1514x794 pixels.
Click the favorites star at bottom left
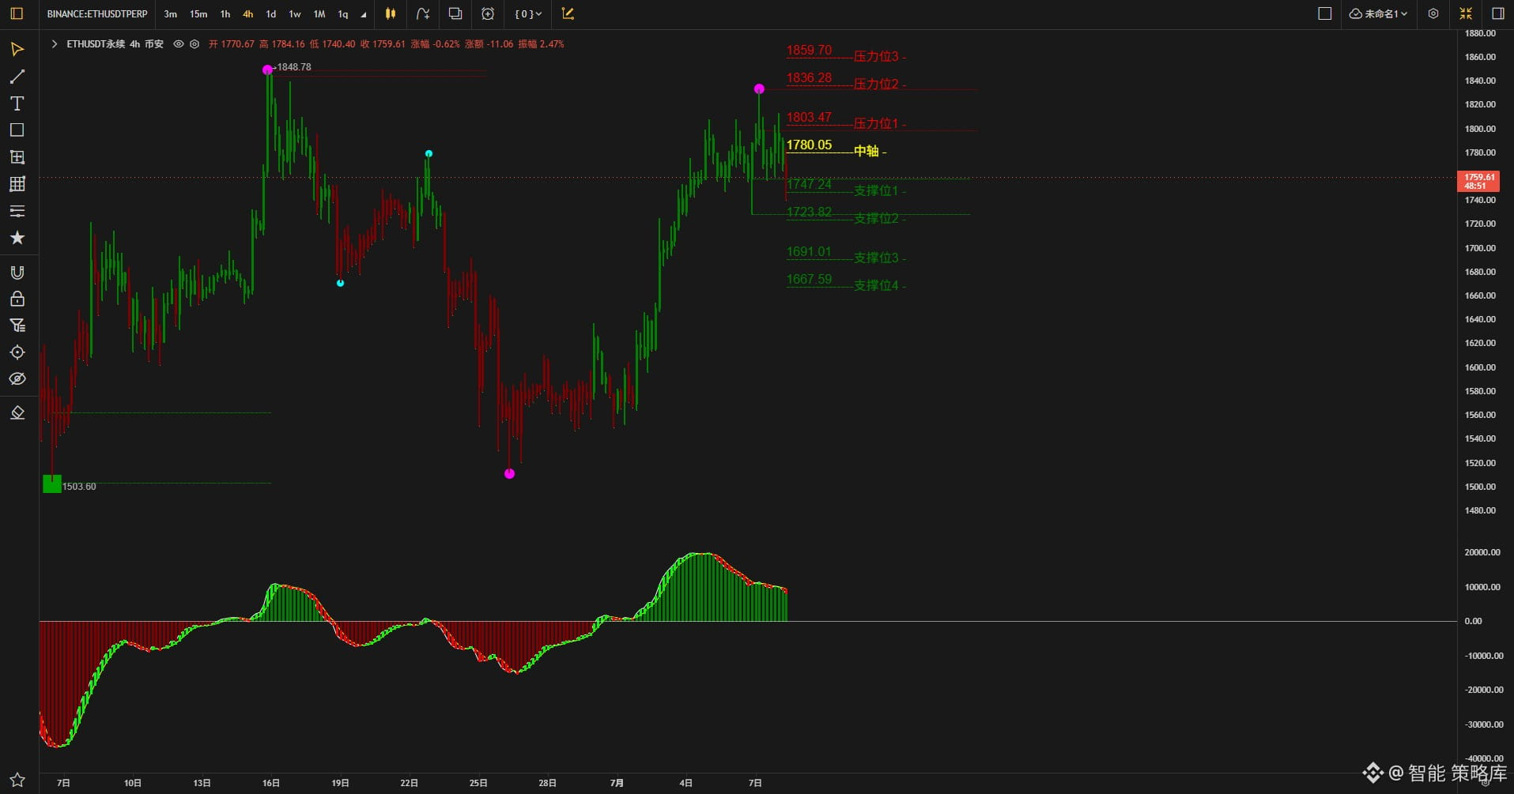(x=17, y=779)
